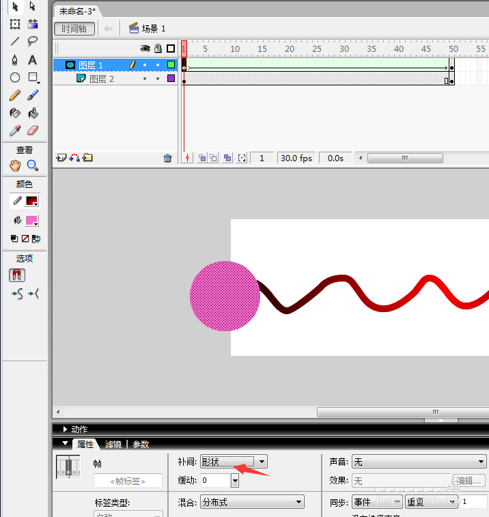Toggle lock for all layers
489x517 pixels.
click(x=158, y=48)
